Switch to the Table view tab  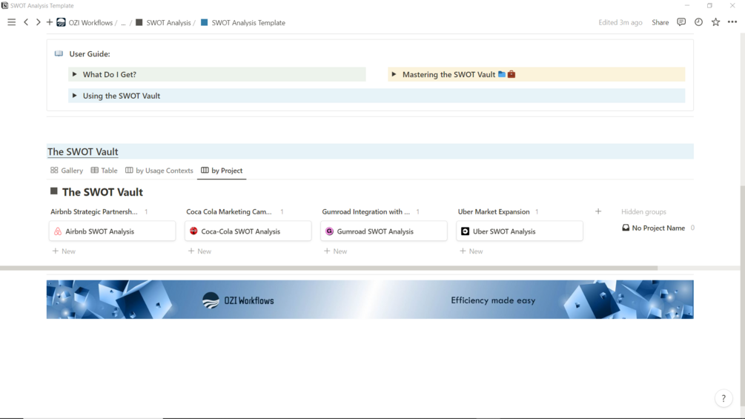click(x=104, y=171)
